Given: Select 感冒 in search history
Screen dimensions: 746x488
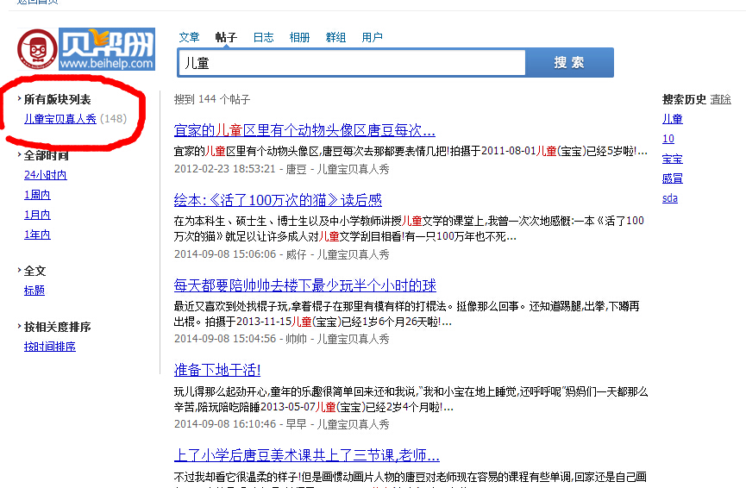Looking at the screenshot, I should [x=672, y=178].
